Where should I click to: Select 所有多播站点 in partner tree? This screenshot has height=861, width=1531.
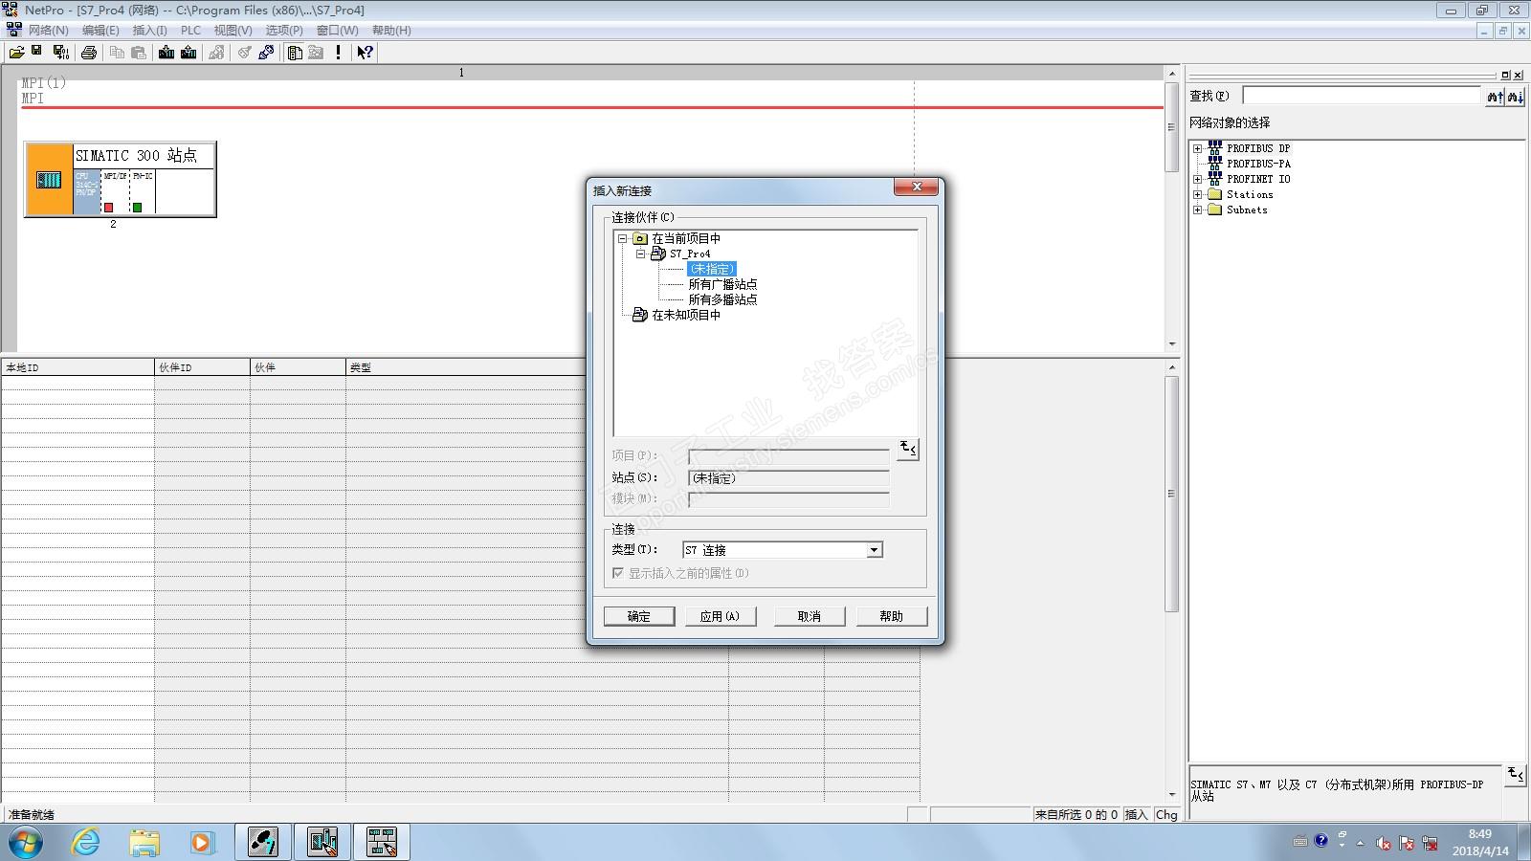point(722,299)
